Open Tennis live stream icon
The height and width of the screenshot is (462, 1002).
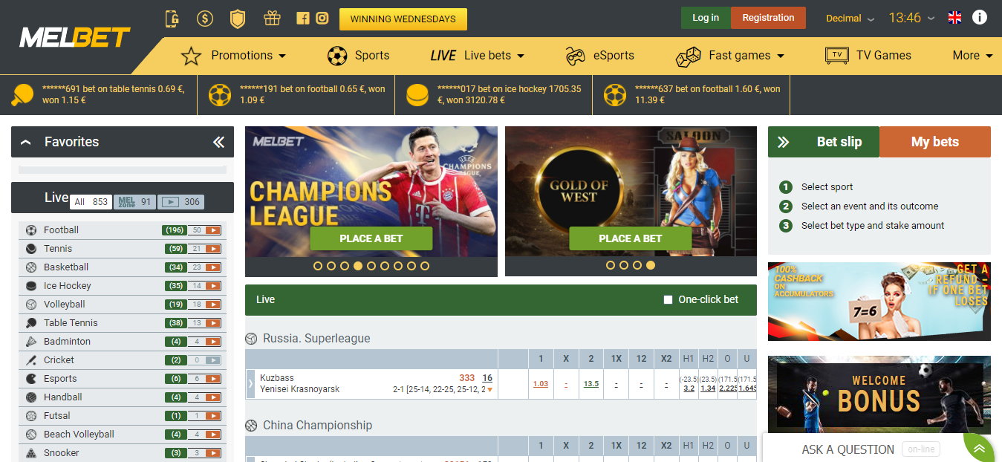click(x=214, y=249)
